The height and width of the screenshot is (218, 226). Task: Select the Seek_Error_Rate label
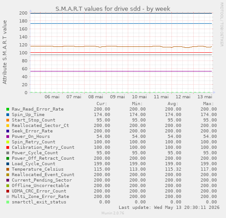tap(32, 131)
